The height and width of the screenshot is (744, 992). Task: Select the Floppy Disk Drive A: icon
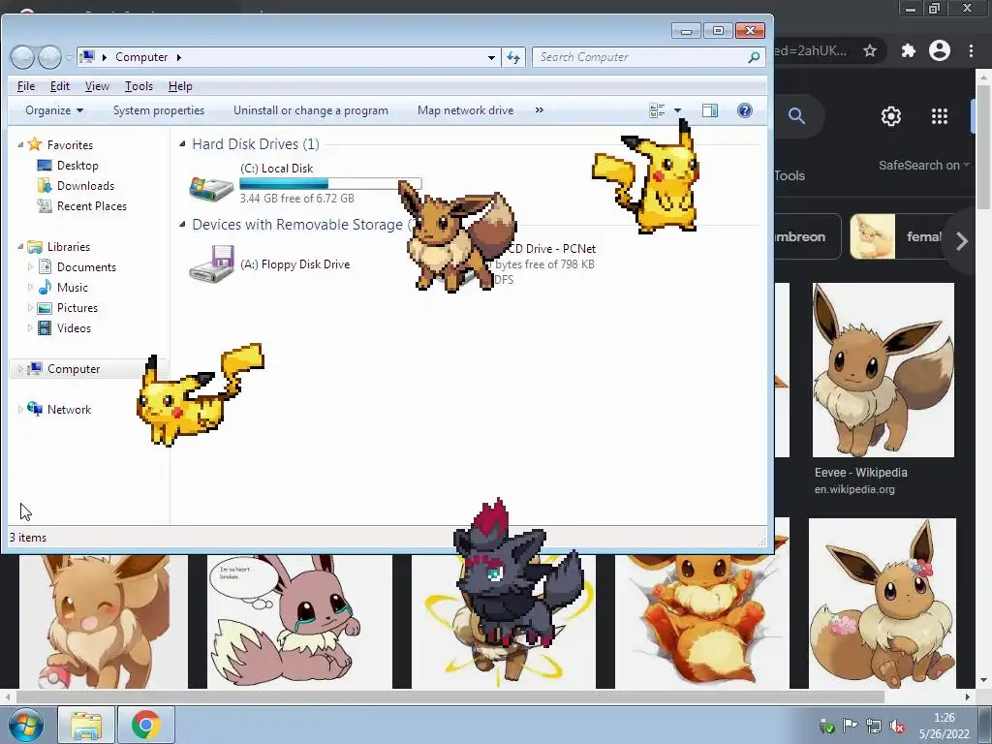coord(211,263)
